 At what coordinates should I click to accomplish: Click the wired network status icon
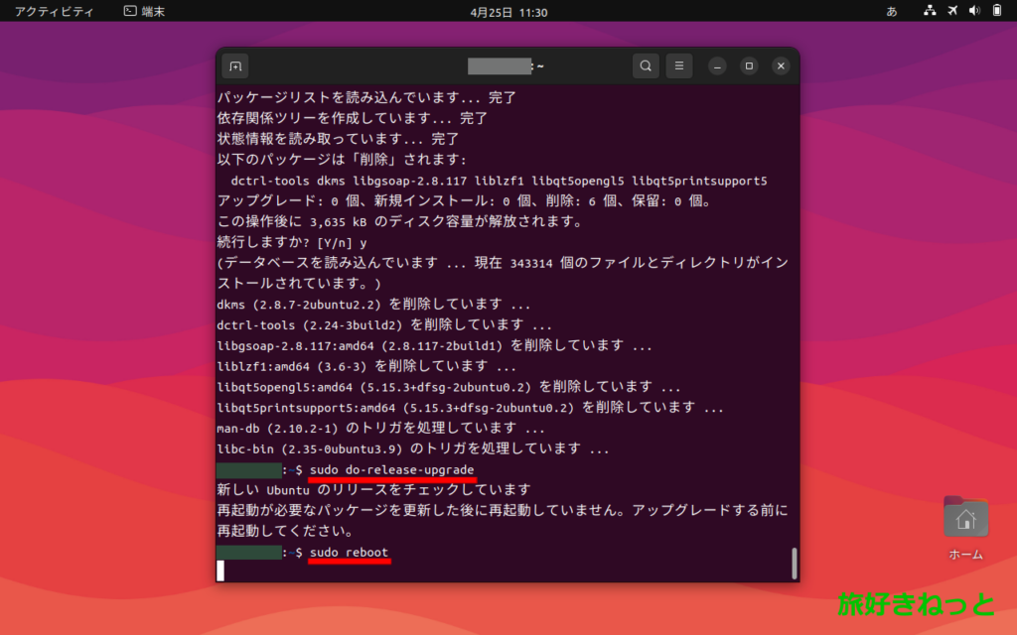(930, 11)
